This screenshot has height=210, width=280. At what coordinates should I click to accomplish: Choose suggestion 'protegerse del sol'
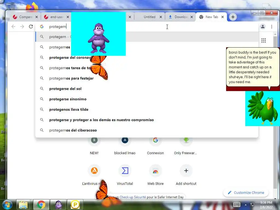pos(147,89)
